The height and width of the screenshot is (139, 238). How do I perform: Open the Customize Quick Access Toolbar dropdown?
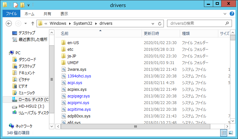pos(28,5)
